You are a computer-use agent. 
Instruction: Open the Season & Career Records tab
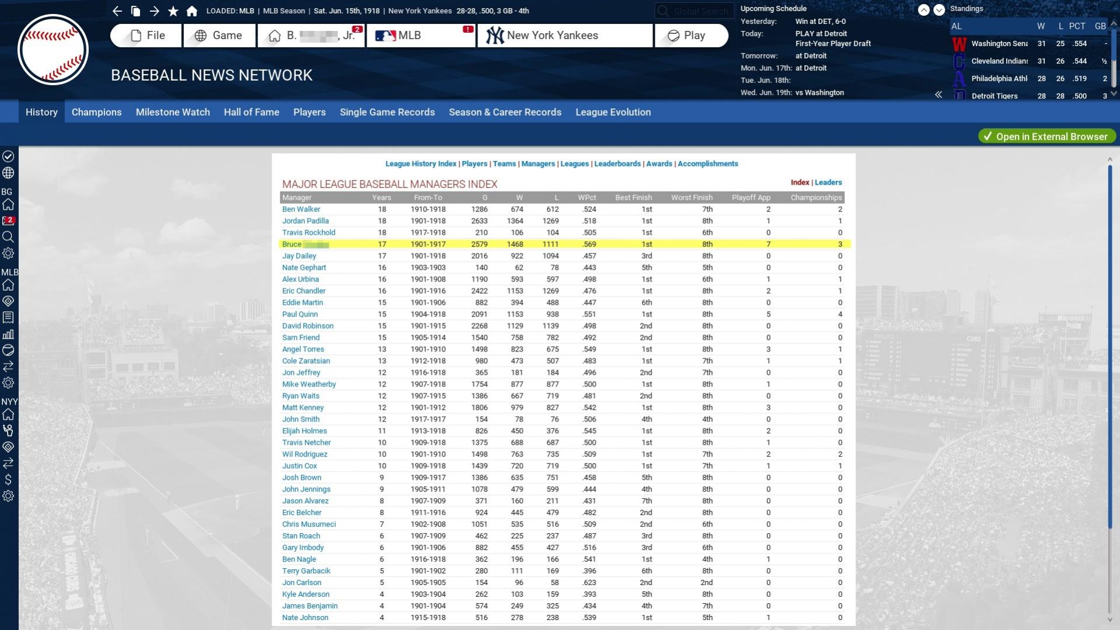(x=505, y=112)
